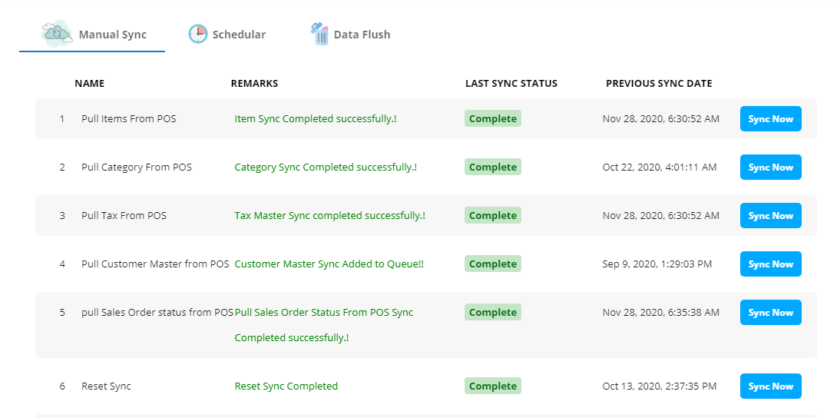
Task: Open the Schedular tab
Action: pos(239,35)
